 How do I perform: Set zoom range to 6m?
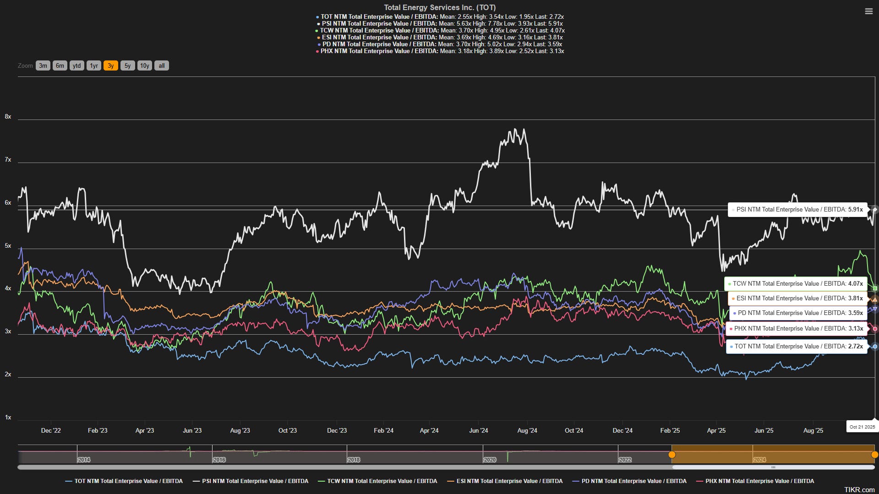point(60,65)
